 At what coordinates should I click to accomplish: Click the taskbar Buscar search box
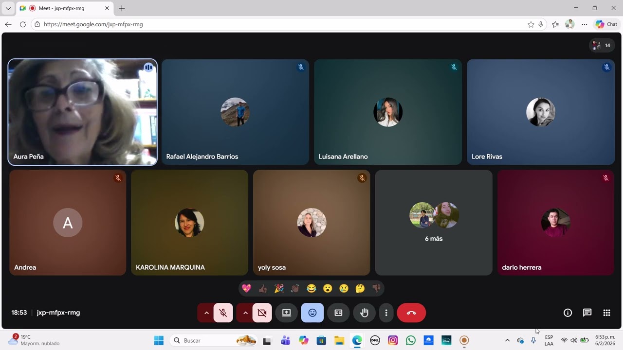213,340
